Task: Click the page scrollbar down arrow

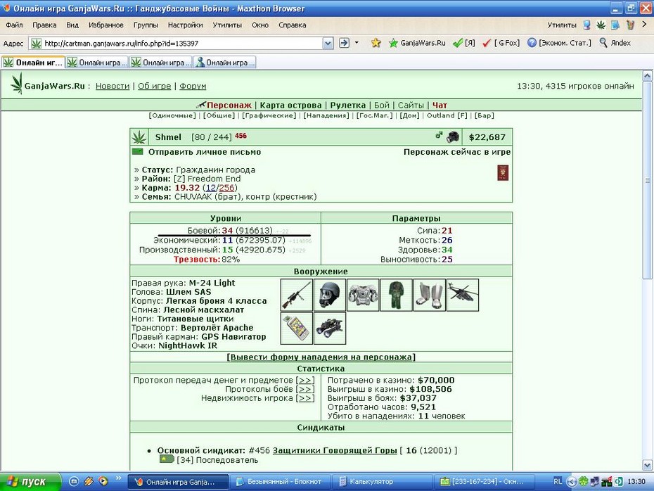Action: 647,465
